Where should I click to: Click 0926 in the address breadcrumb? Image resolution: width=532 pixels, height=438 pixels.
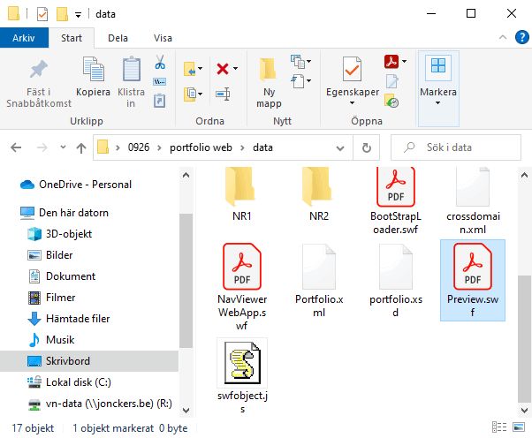tap(139, 147)
